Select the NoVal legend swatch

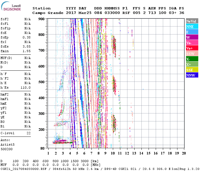click(191, 21)
